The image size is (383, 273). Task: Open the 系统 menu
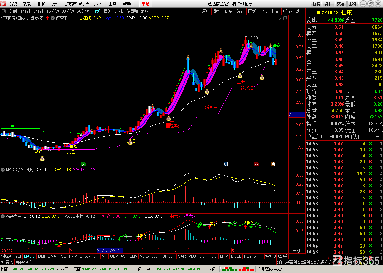pos(13,4)
